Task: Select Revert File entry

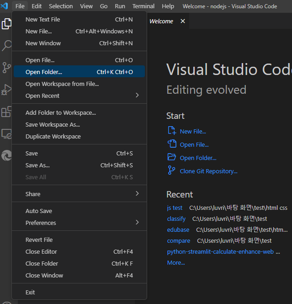Action: [x=79, y=240]
